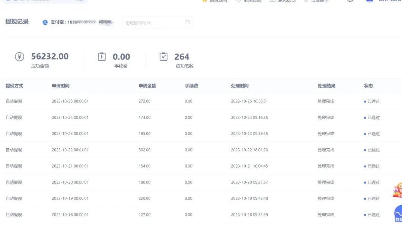Click processing time 2023-10-19 09:42:48
Image resolution: width=402 pixels, height=225 pixels.
249,198
